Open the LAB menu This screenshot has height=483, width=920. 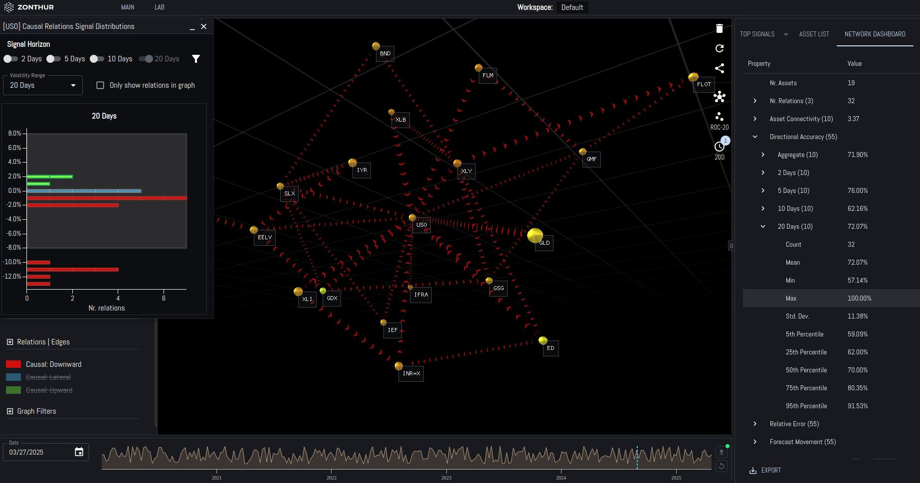coord(160,7)
